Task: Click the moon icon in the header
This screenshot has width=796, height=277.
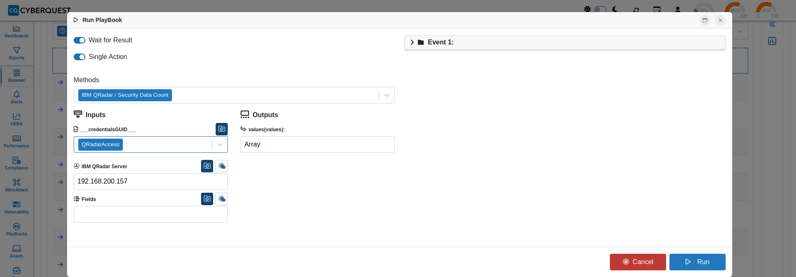Action: pyautogui.click(x=615, y=9)
